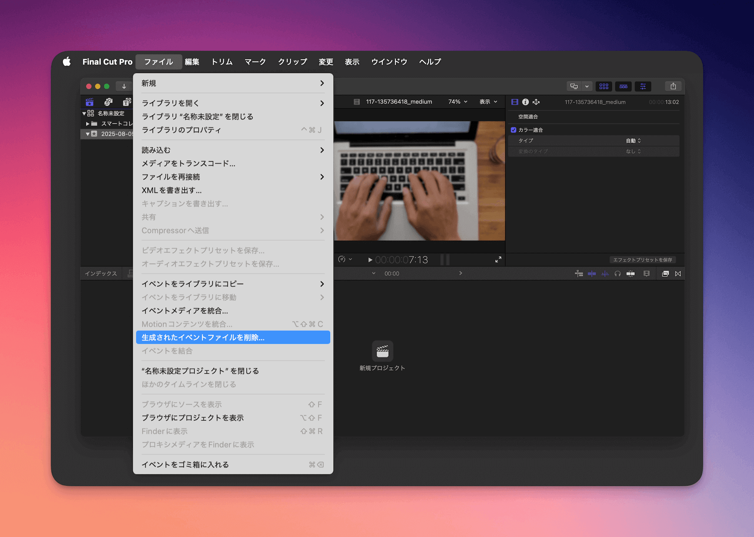Click the typing hands video preview
The image size is (754, 537).
[419, 181]
